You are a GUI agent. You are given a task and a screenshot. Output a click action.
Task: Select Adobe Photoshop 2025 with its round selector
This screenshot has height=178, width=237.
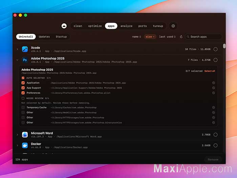tap(216, 60)
